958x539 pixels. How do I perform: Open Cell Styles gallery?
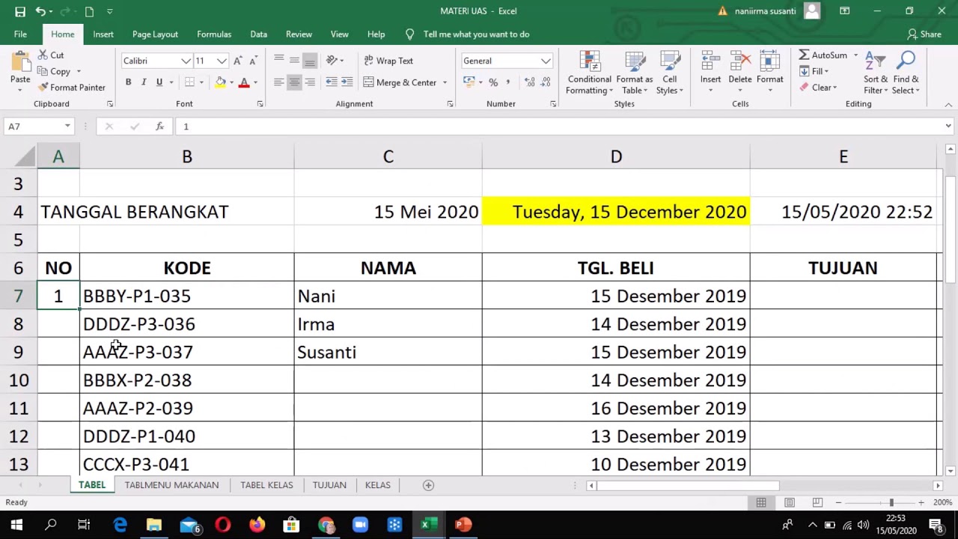pos(669,73)
